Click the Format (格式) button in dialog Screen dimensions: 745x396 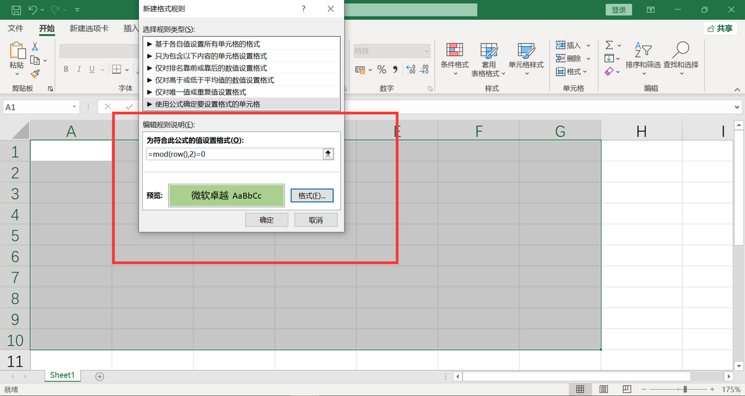point(312,196)
